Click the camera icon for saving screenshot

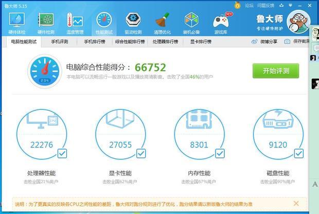(287, 42)
